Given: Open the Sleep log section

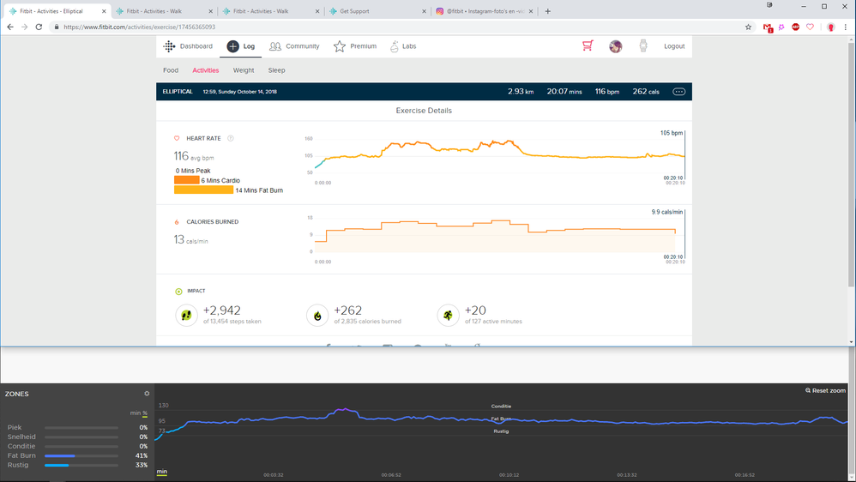Looking at the screenshot, I should pyautogui.click(x=276, y=70).
